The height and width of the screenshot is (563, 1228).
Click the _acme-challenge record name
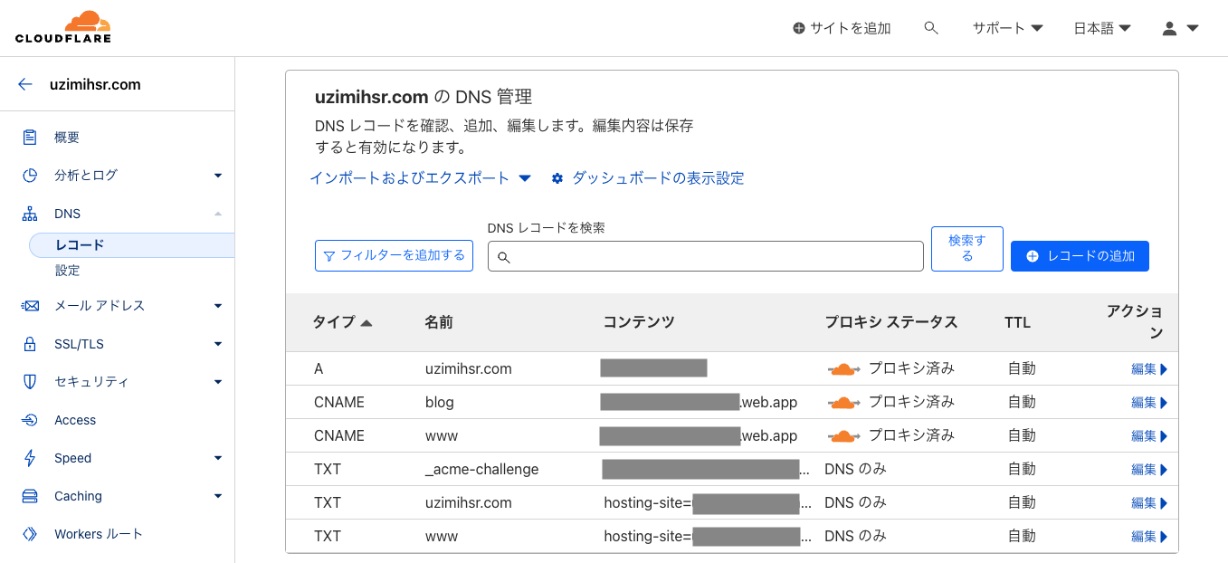click(481, 470)
